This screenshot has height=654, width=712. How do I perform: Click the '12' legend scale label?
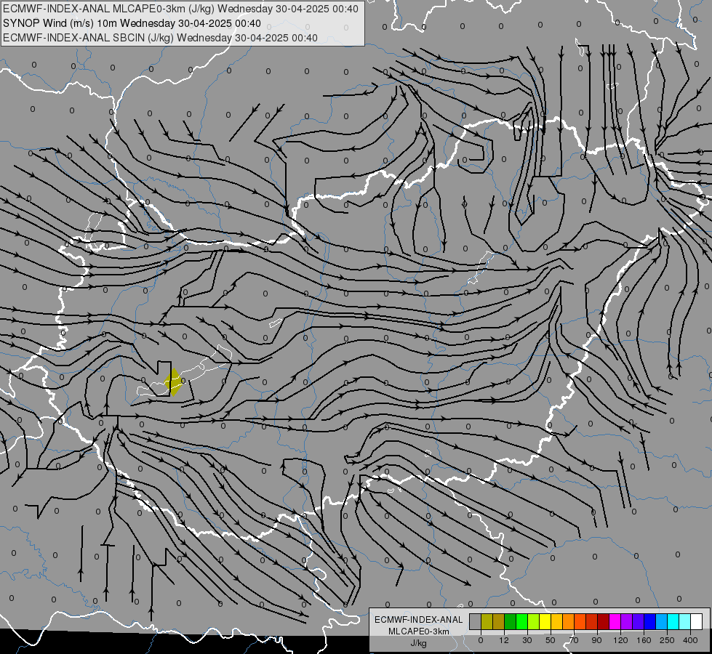(x=504, y=640)
